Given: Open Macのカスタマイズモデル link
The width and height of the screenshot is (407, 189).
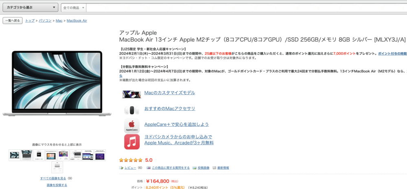Looking at the screenshot, I should click(170, 93).
